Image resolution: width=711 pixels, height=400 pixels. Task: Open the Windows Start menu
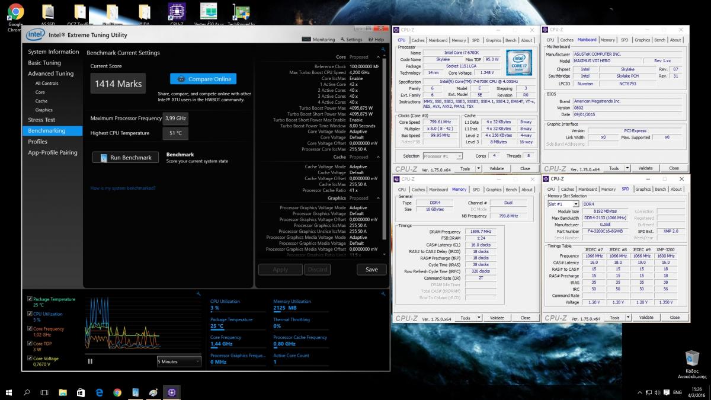pos(9,392)
